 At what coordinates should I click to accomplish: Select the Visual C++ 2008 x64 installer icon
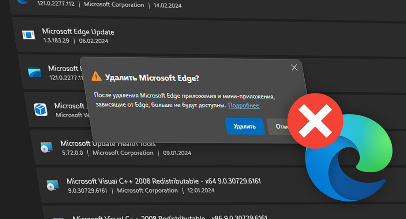pos(53,185)
